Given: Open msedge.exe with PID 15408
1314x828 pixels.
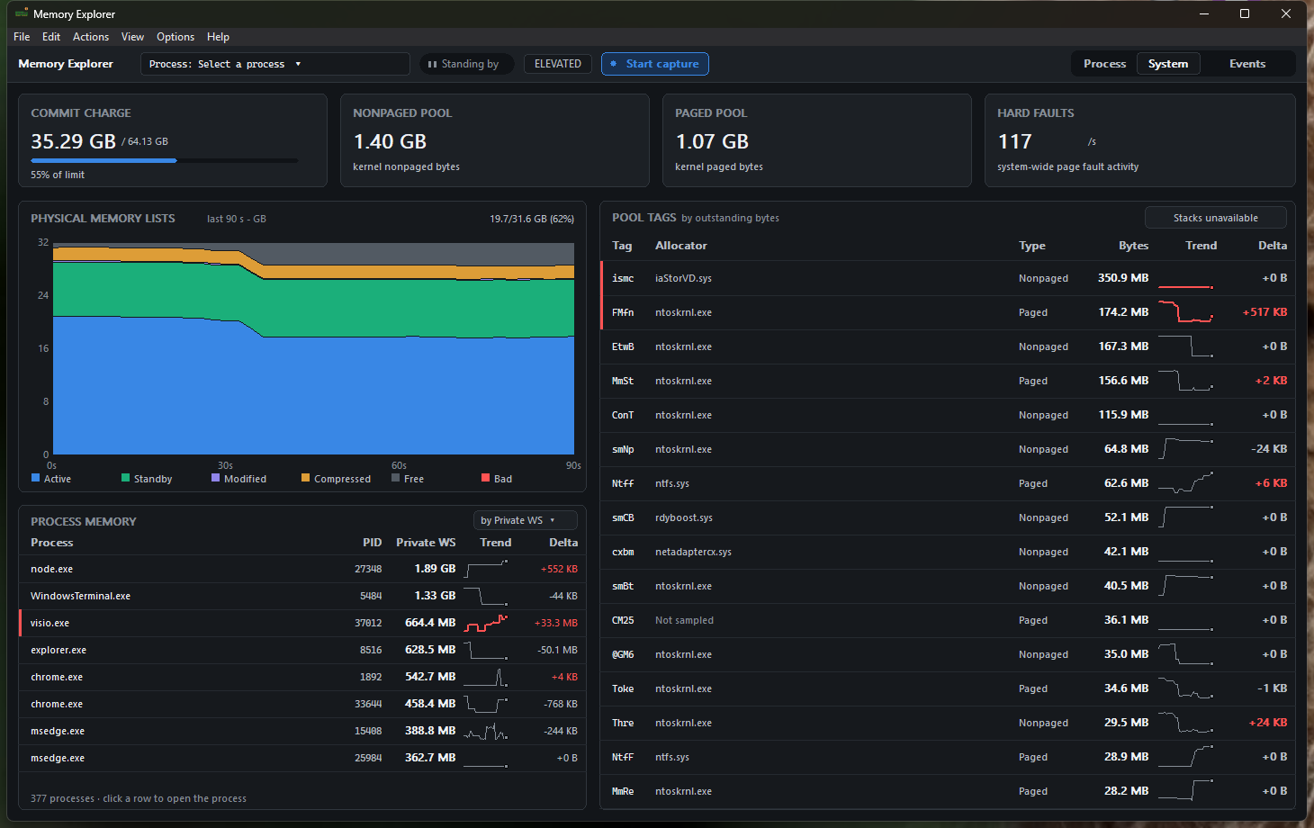Looking at the screenshot, I should [x=302, y=731].
